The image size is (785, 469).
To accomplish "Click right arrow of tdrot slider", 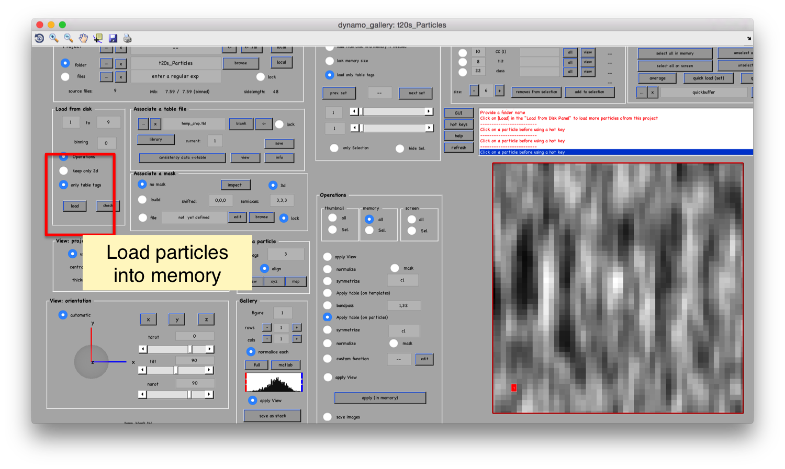I will pos(209,349).
